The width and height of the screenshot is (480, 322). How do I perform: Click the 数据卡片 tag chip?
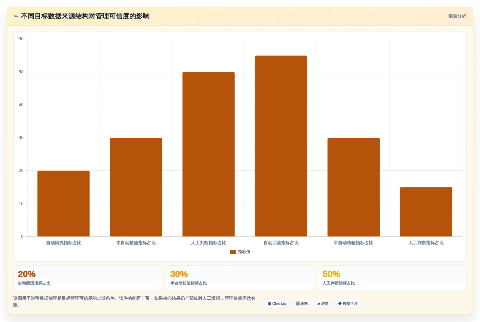click(x=348, y=303)
